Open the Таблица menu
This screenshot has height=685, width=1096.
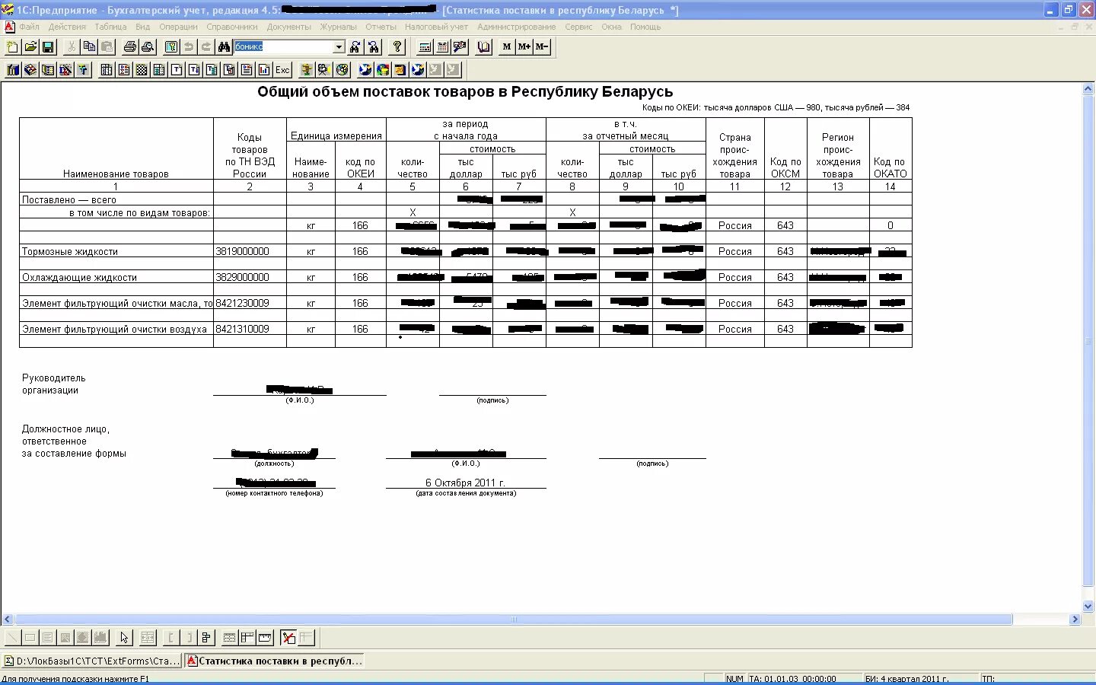110,27
